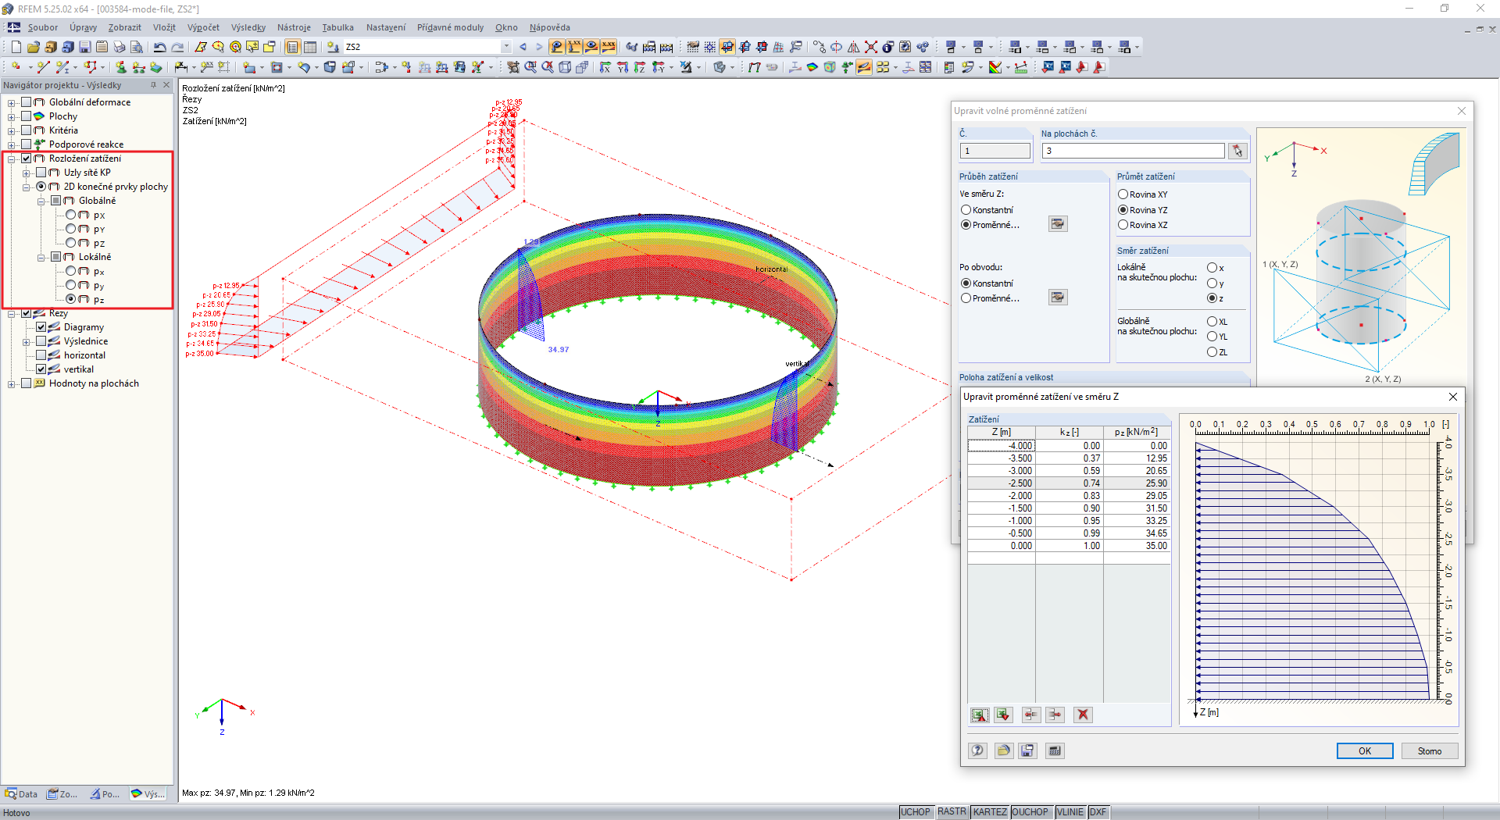
Task: Uncheck Diagramy under Řezy
Action: tap(41, 327)
